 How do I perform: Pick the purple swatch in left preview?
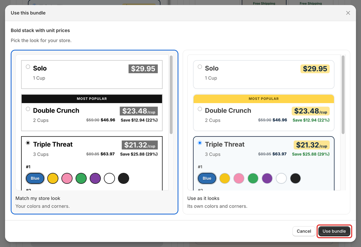coord(95,178)
